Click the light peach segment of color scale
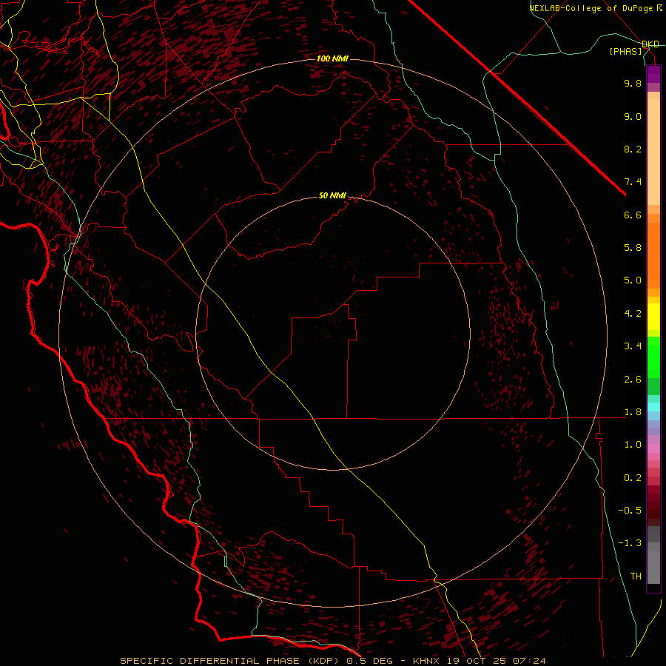Image resolution: width=666 pixels, height=666 pixels. click(653, 152)
